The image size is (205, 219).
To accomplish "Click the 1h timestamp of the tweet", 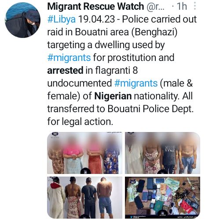I will pyautogui.click(x=182, y=7).
